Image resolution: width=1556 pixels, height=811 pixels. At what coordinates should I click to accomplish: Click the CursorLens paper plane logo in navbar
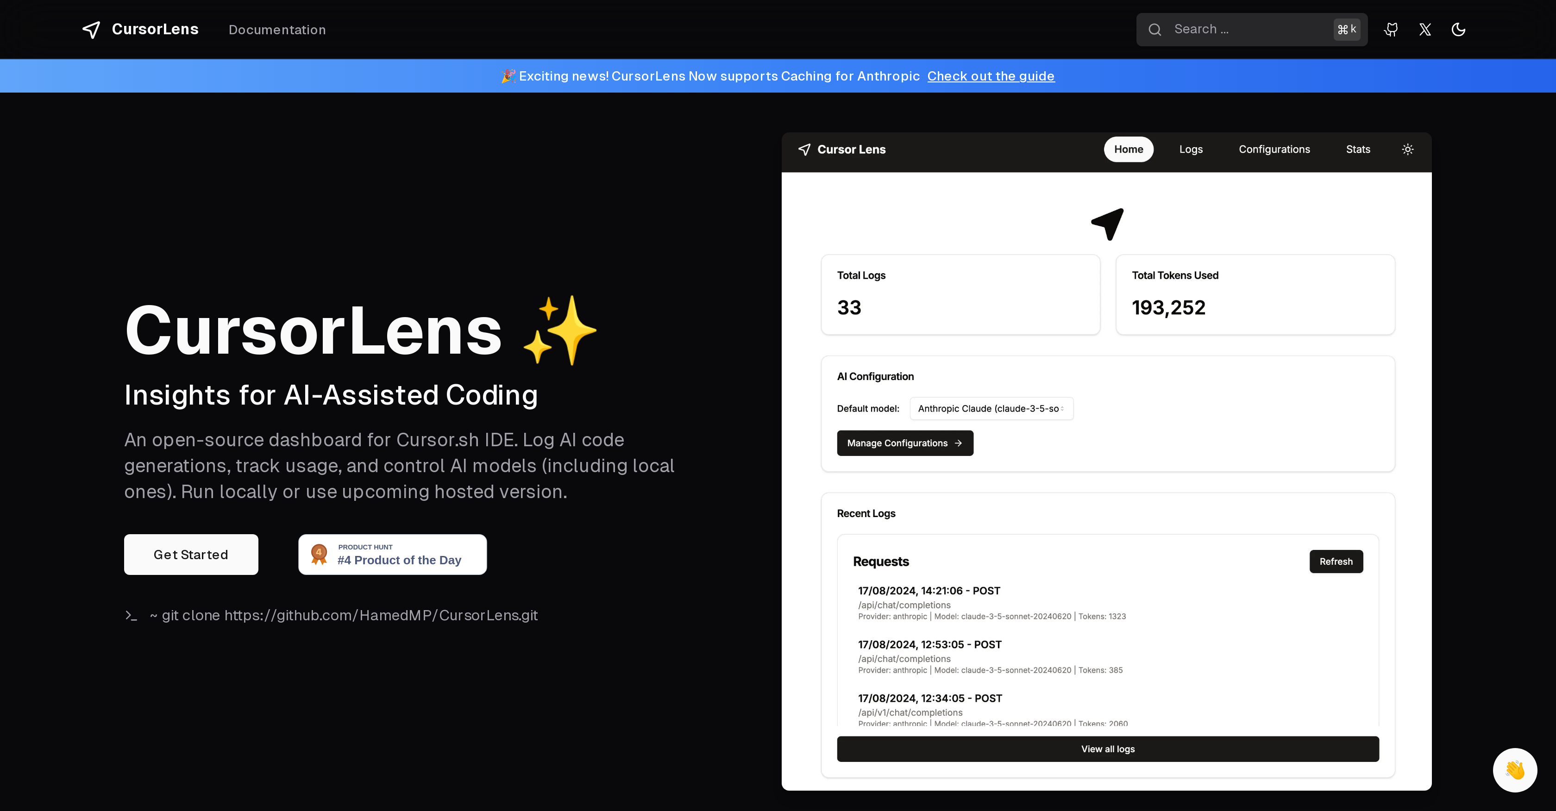click(x=91, y=29)
